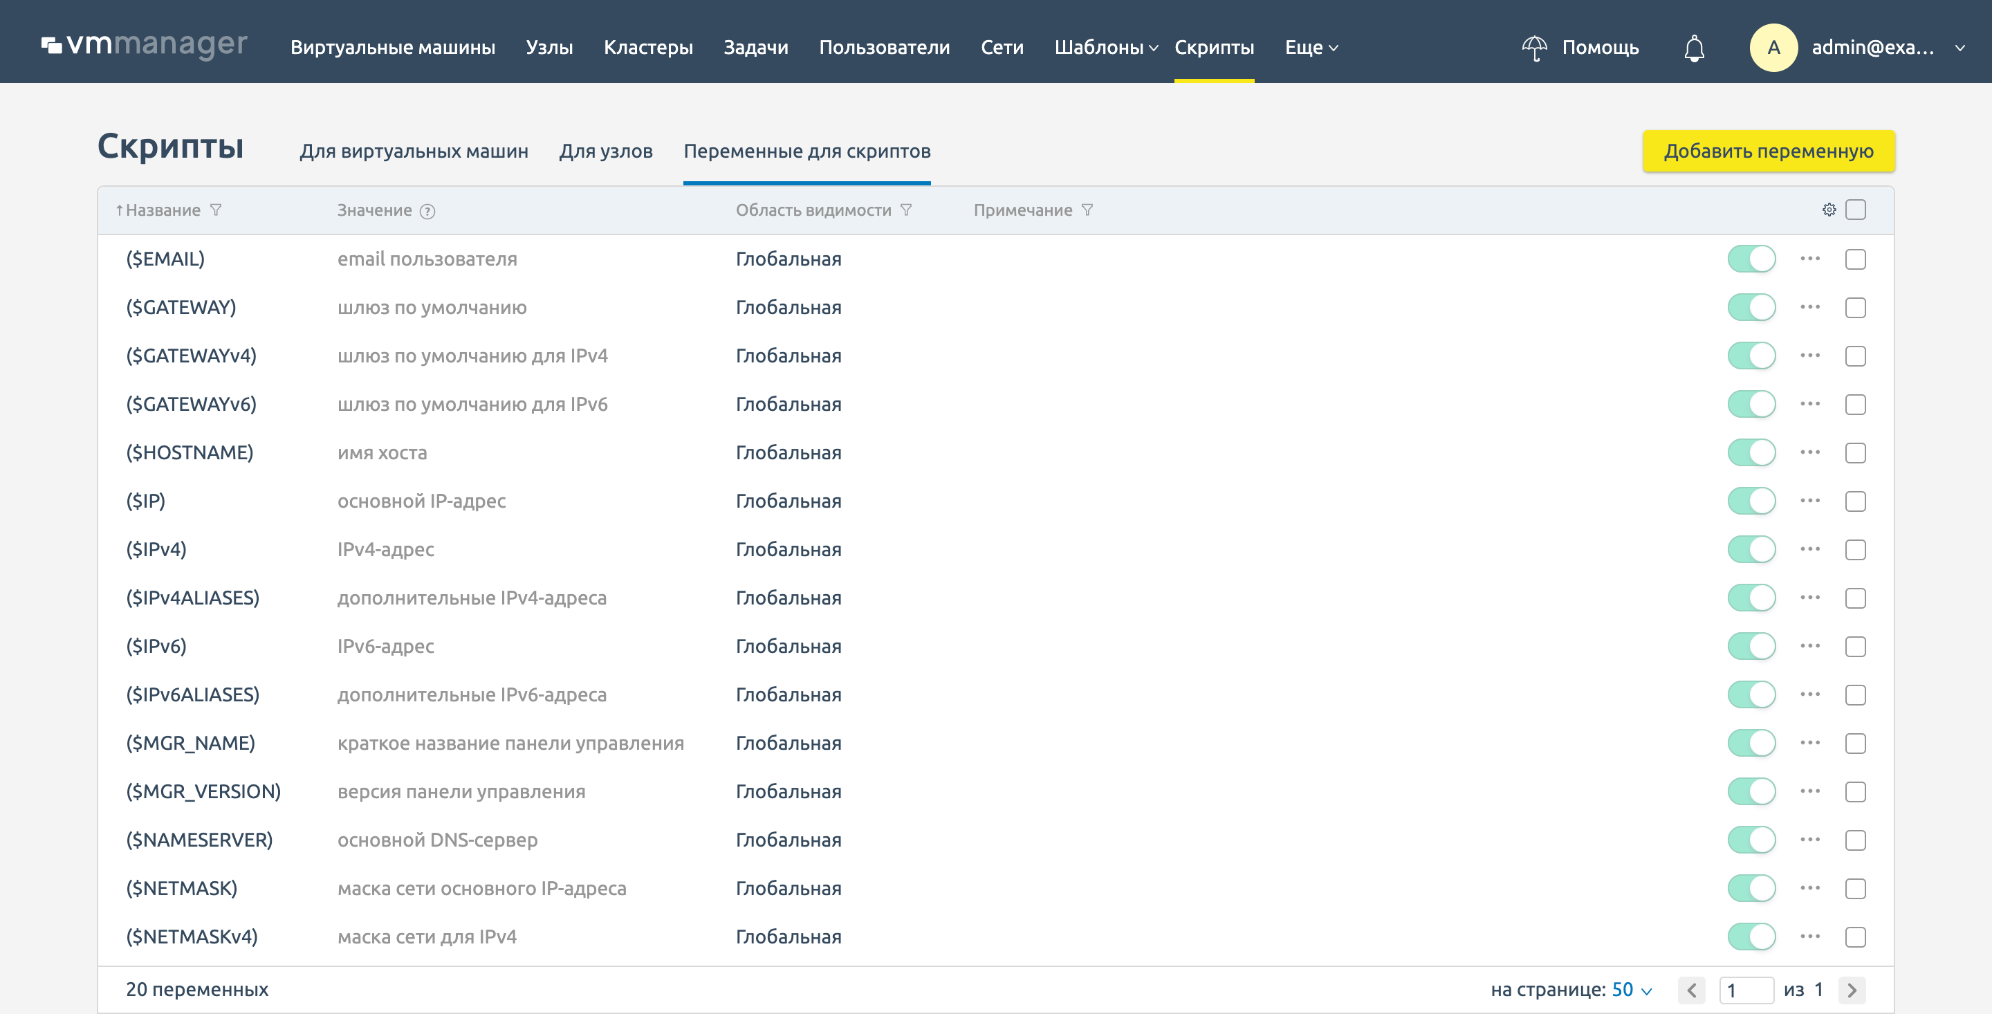Image resolution: width=1992 pixels, height=1014 pixels.
Task: Check the ($IPv6) row checkbox
Action: click(x=1855, y=647)
